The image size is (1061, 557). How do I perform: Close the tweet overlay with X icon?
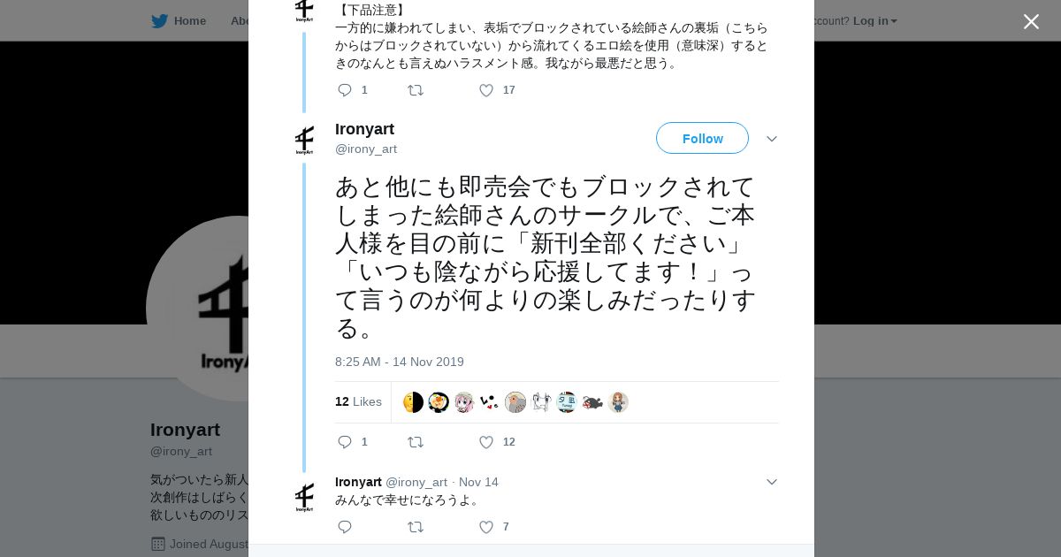(x=1031, y=21)
